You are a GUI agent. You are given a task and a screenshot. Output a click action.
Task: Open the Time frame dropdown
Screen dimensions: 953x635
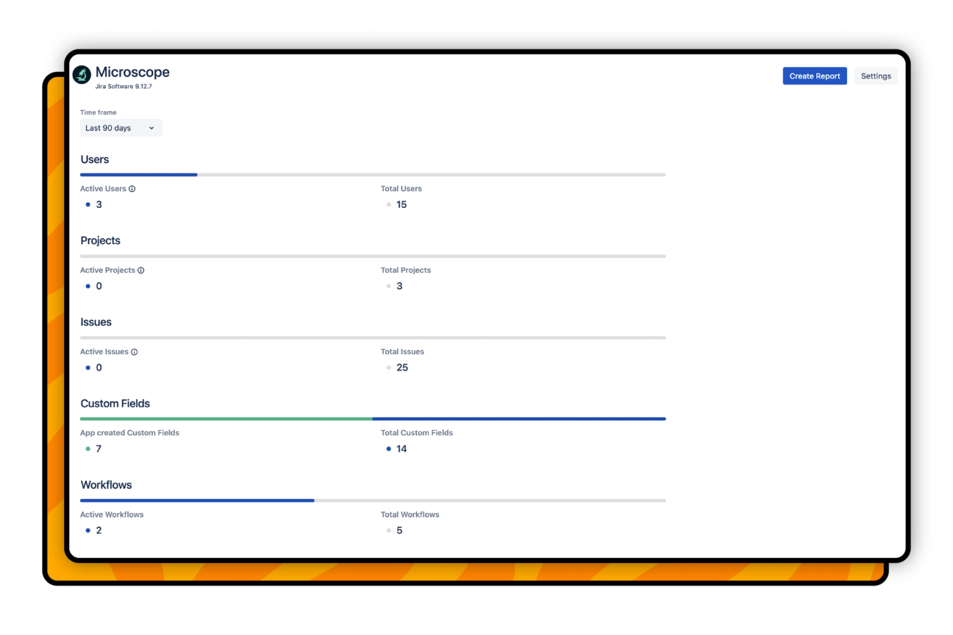(121, 127)
